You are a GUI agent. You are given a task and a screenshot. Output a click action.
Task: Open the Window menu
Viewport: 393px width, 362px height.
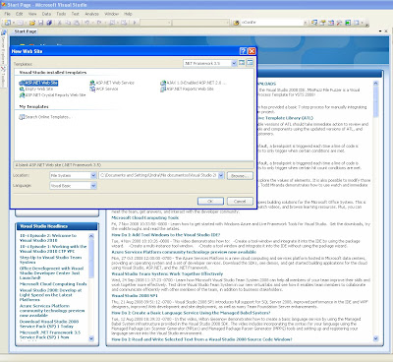pyautogui.click(x=111, y=14)
